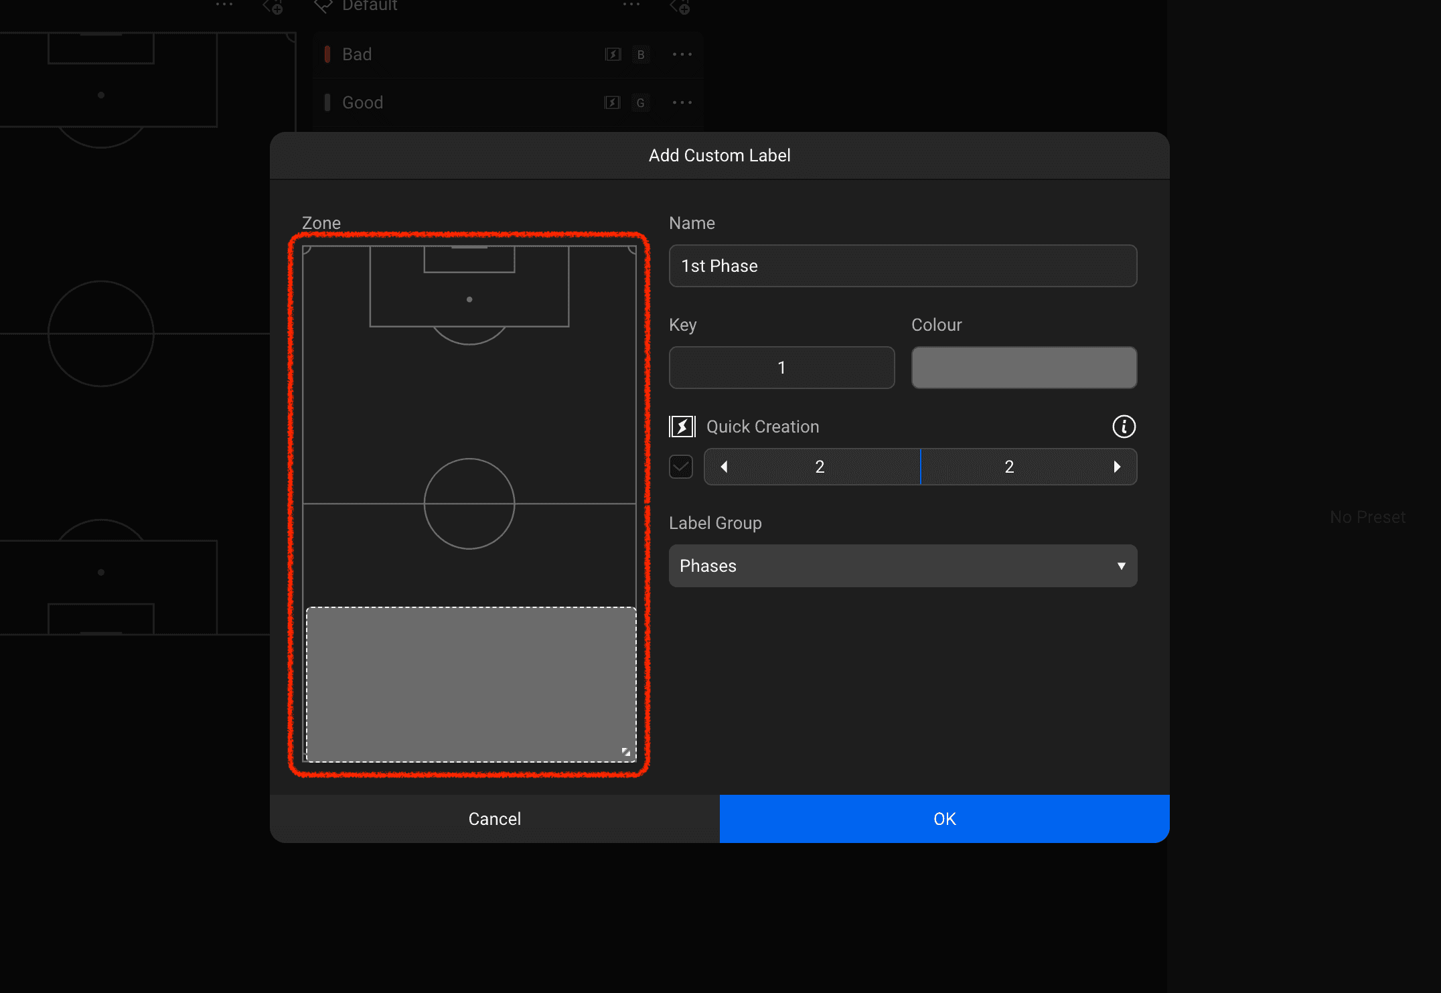Screen dimensions: 1441x993
Task: Open the Colour swatch picker
Action: tap(1024, 368)
